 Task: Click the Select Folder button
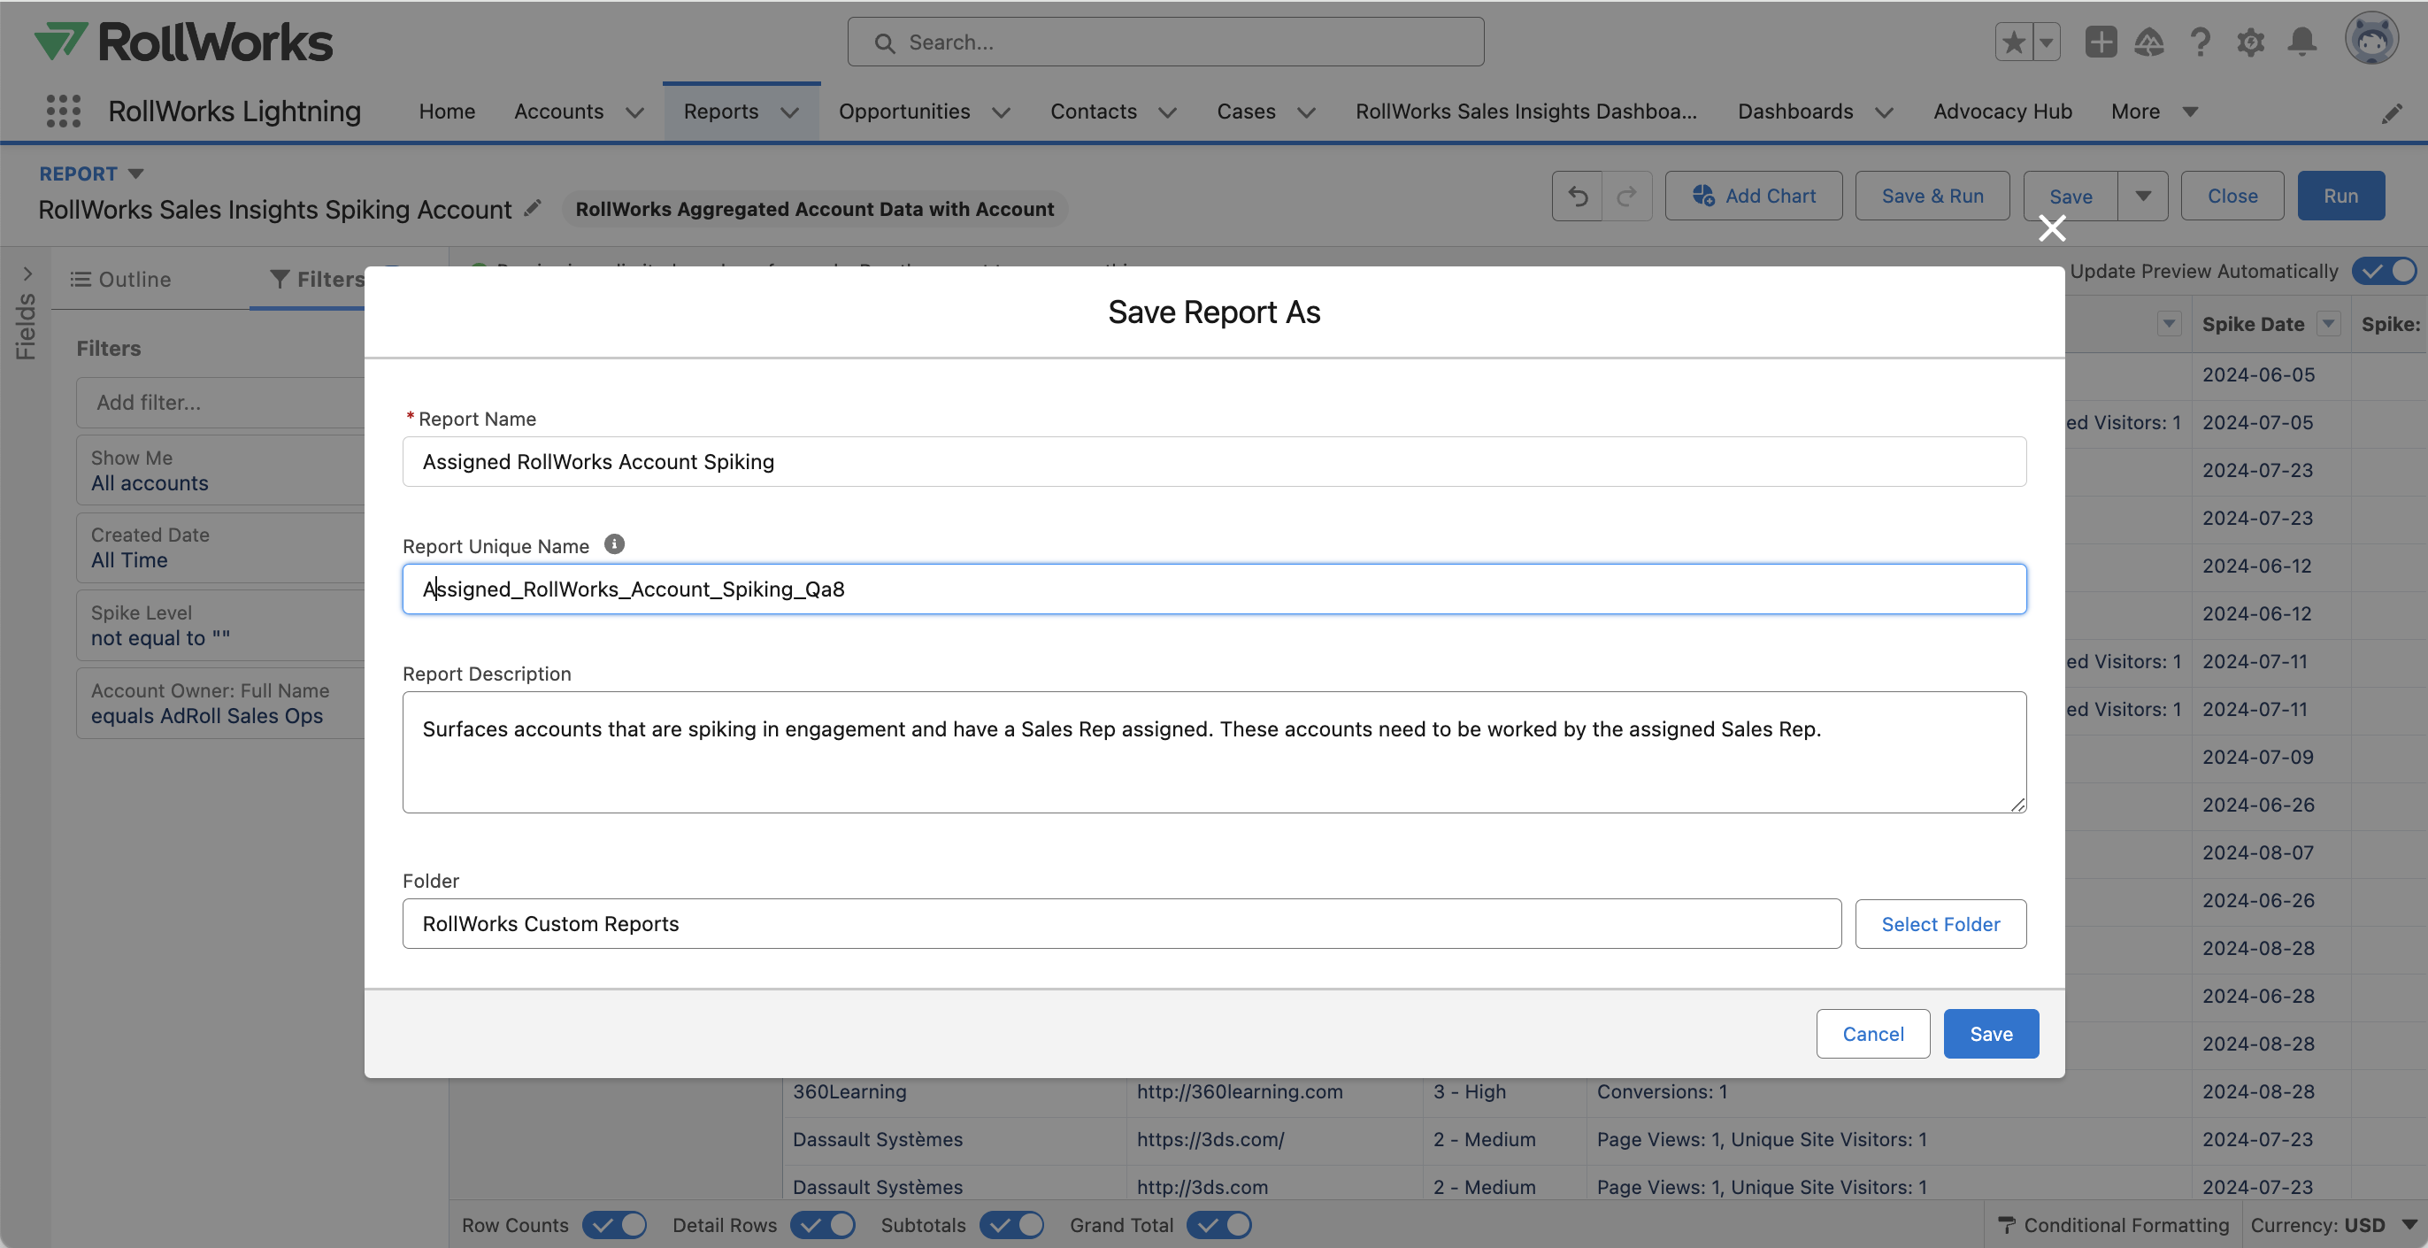tap(1940, 924)
